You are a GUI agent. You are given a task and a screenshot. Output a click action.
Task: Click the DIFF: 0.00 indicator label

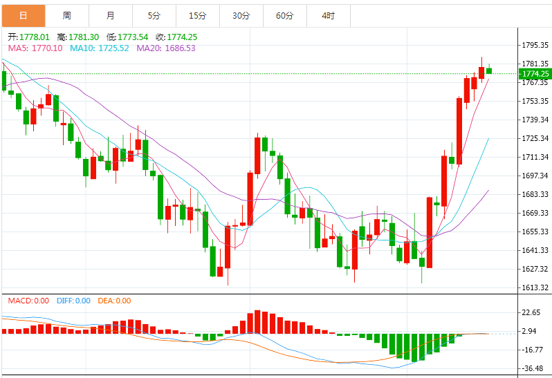(x=73, y=301)
